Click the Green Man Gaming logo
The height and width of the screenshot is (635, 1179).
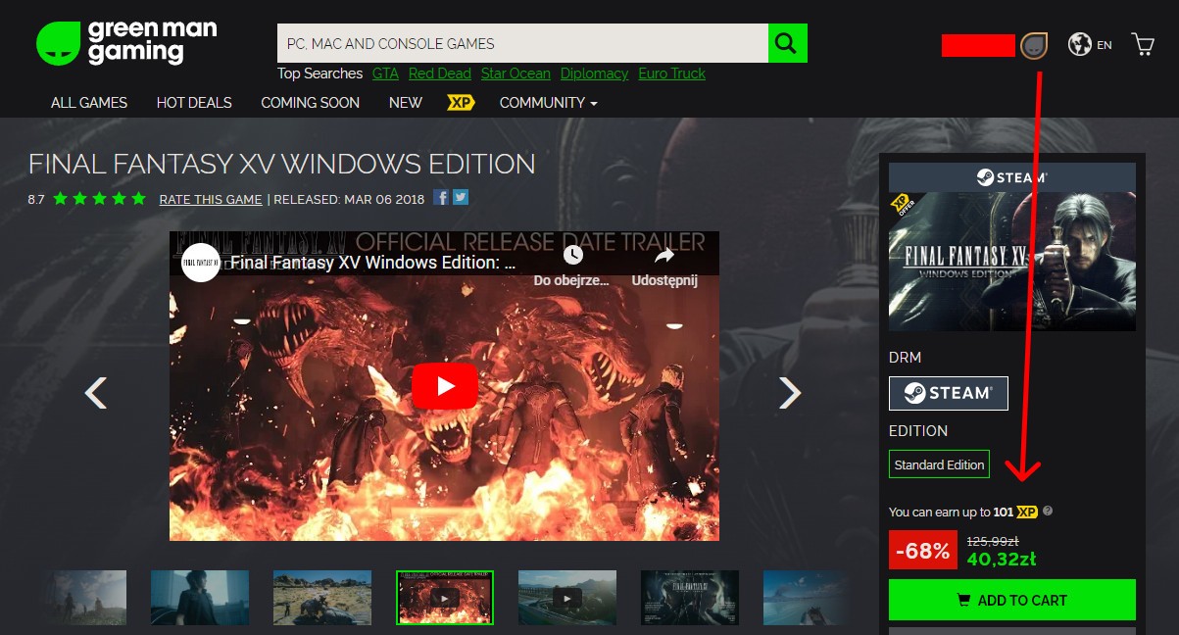(126, 43)
